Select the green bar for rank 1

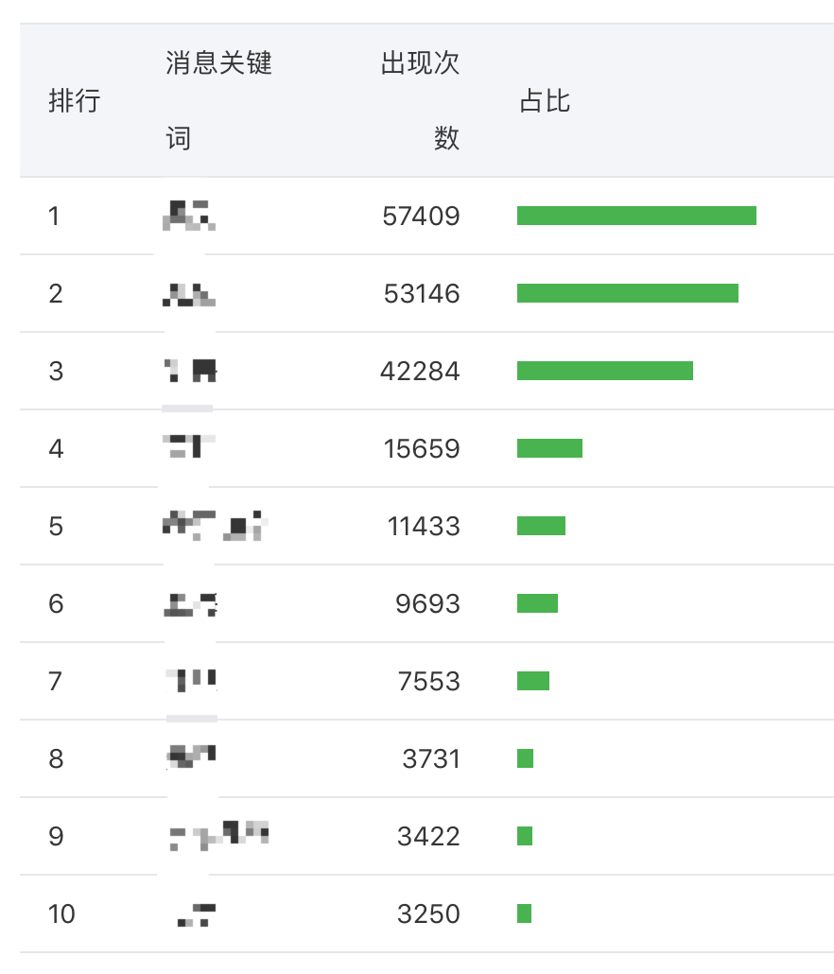point(636,216)
